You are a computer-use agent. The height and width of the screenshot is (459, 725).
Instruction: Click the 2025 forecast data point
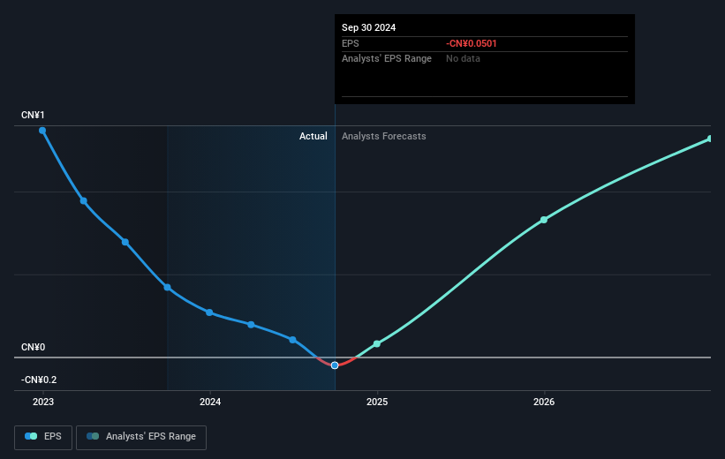(377, 343)
